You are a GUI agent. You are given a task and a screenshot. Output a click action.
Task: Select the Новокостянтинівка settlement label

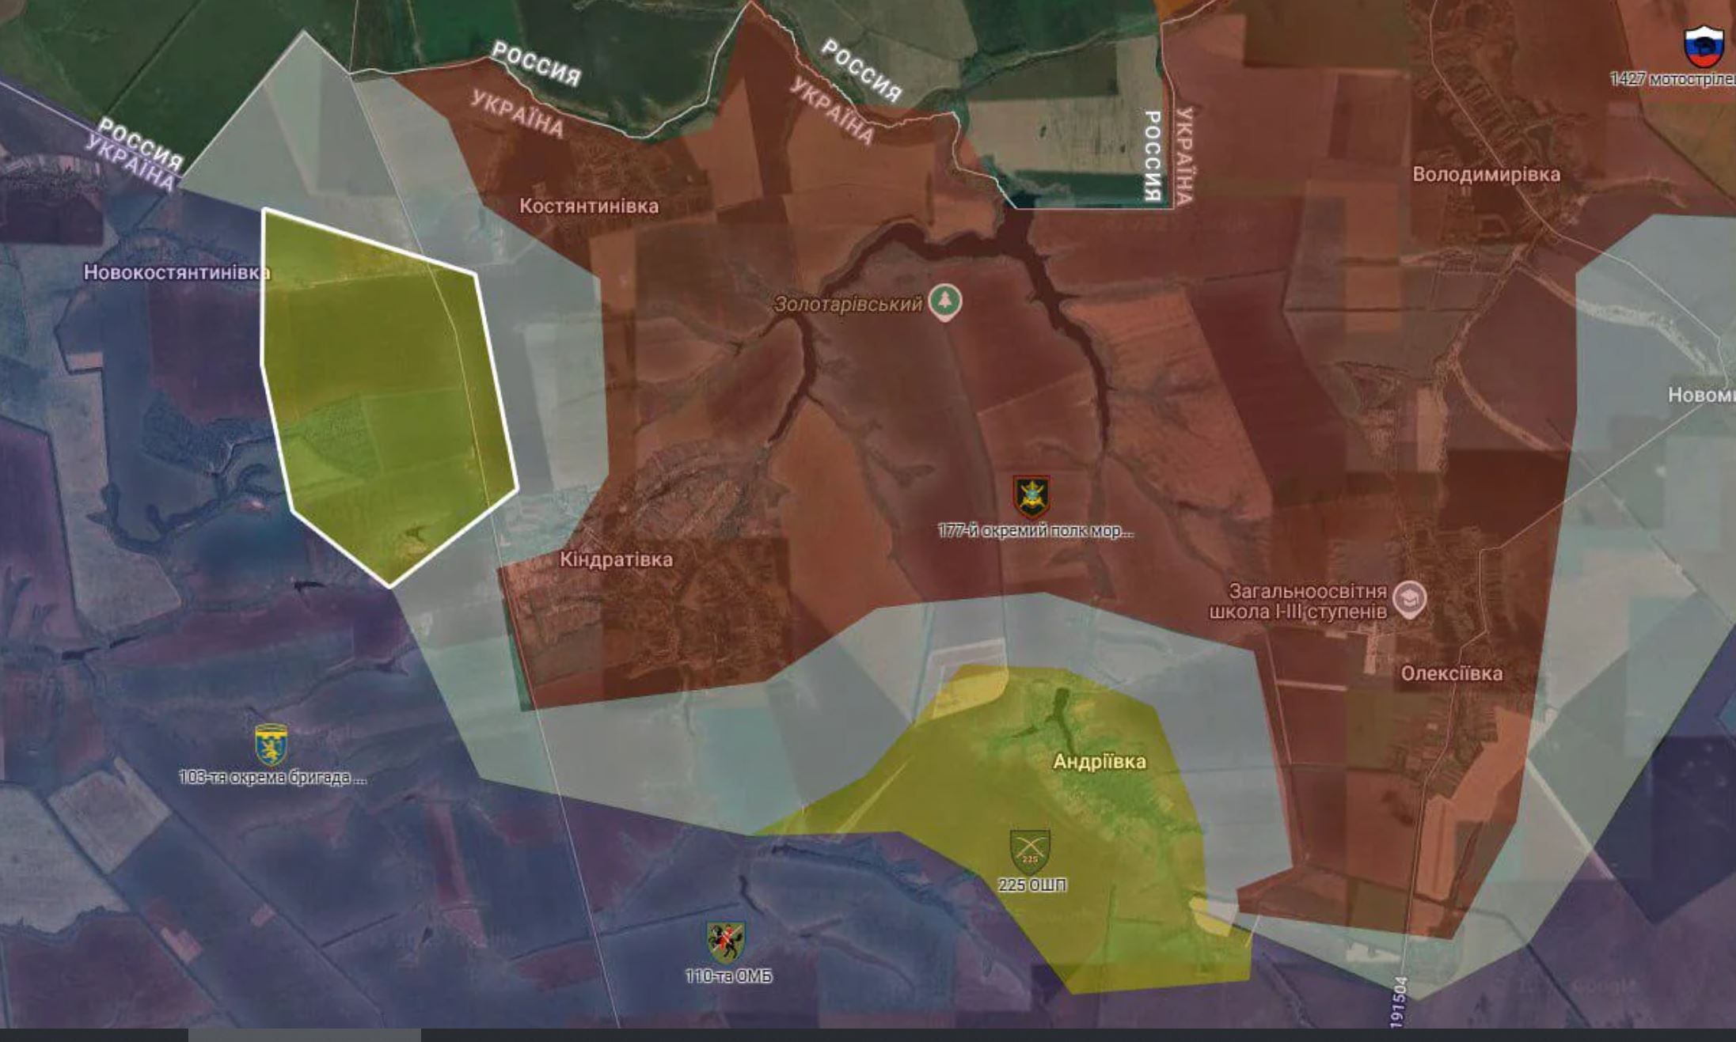pos(177,272)
